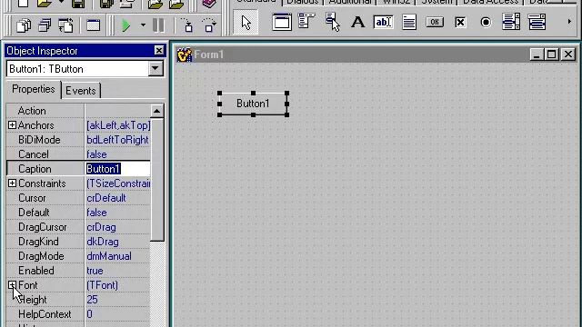
Task: Click the Object Inspector scroll up arrow
Action: pos(156,111)
